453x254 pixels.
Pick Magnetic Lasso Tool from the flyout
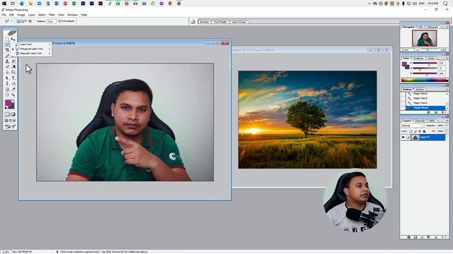pyautogui.click(x=33, y=54)
